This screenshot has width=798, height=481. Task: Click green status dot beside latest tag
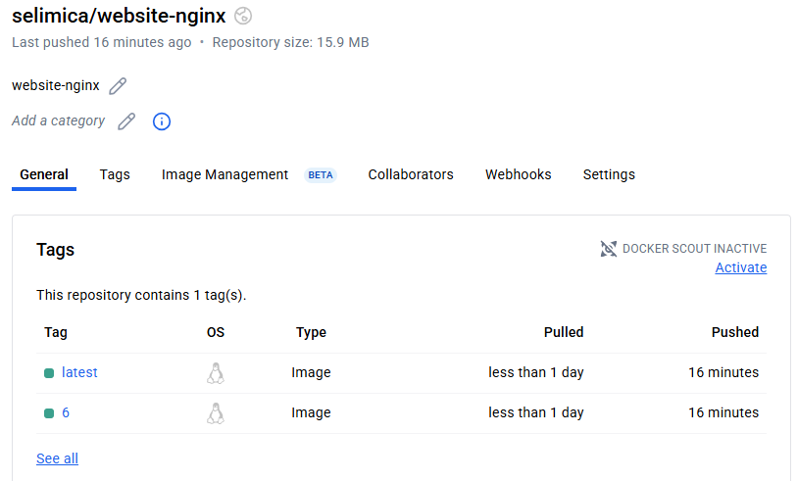pos(49,373)
